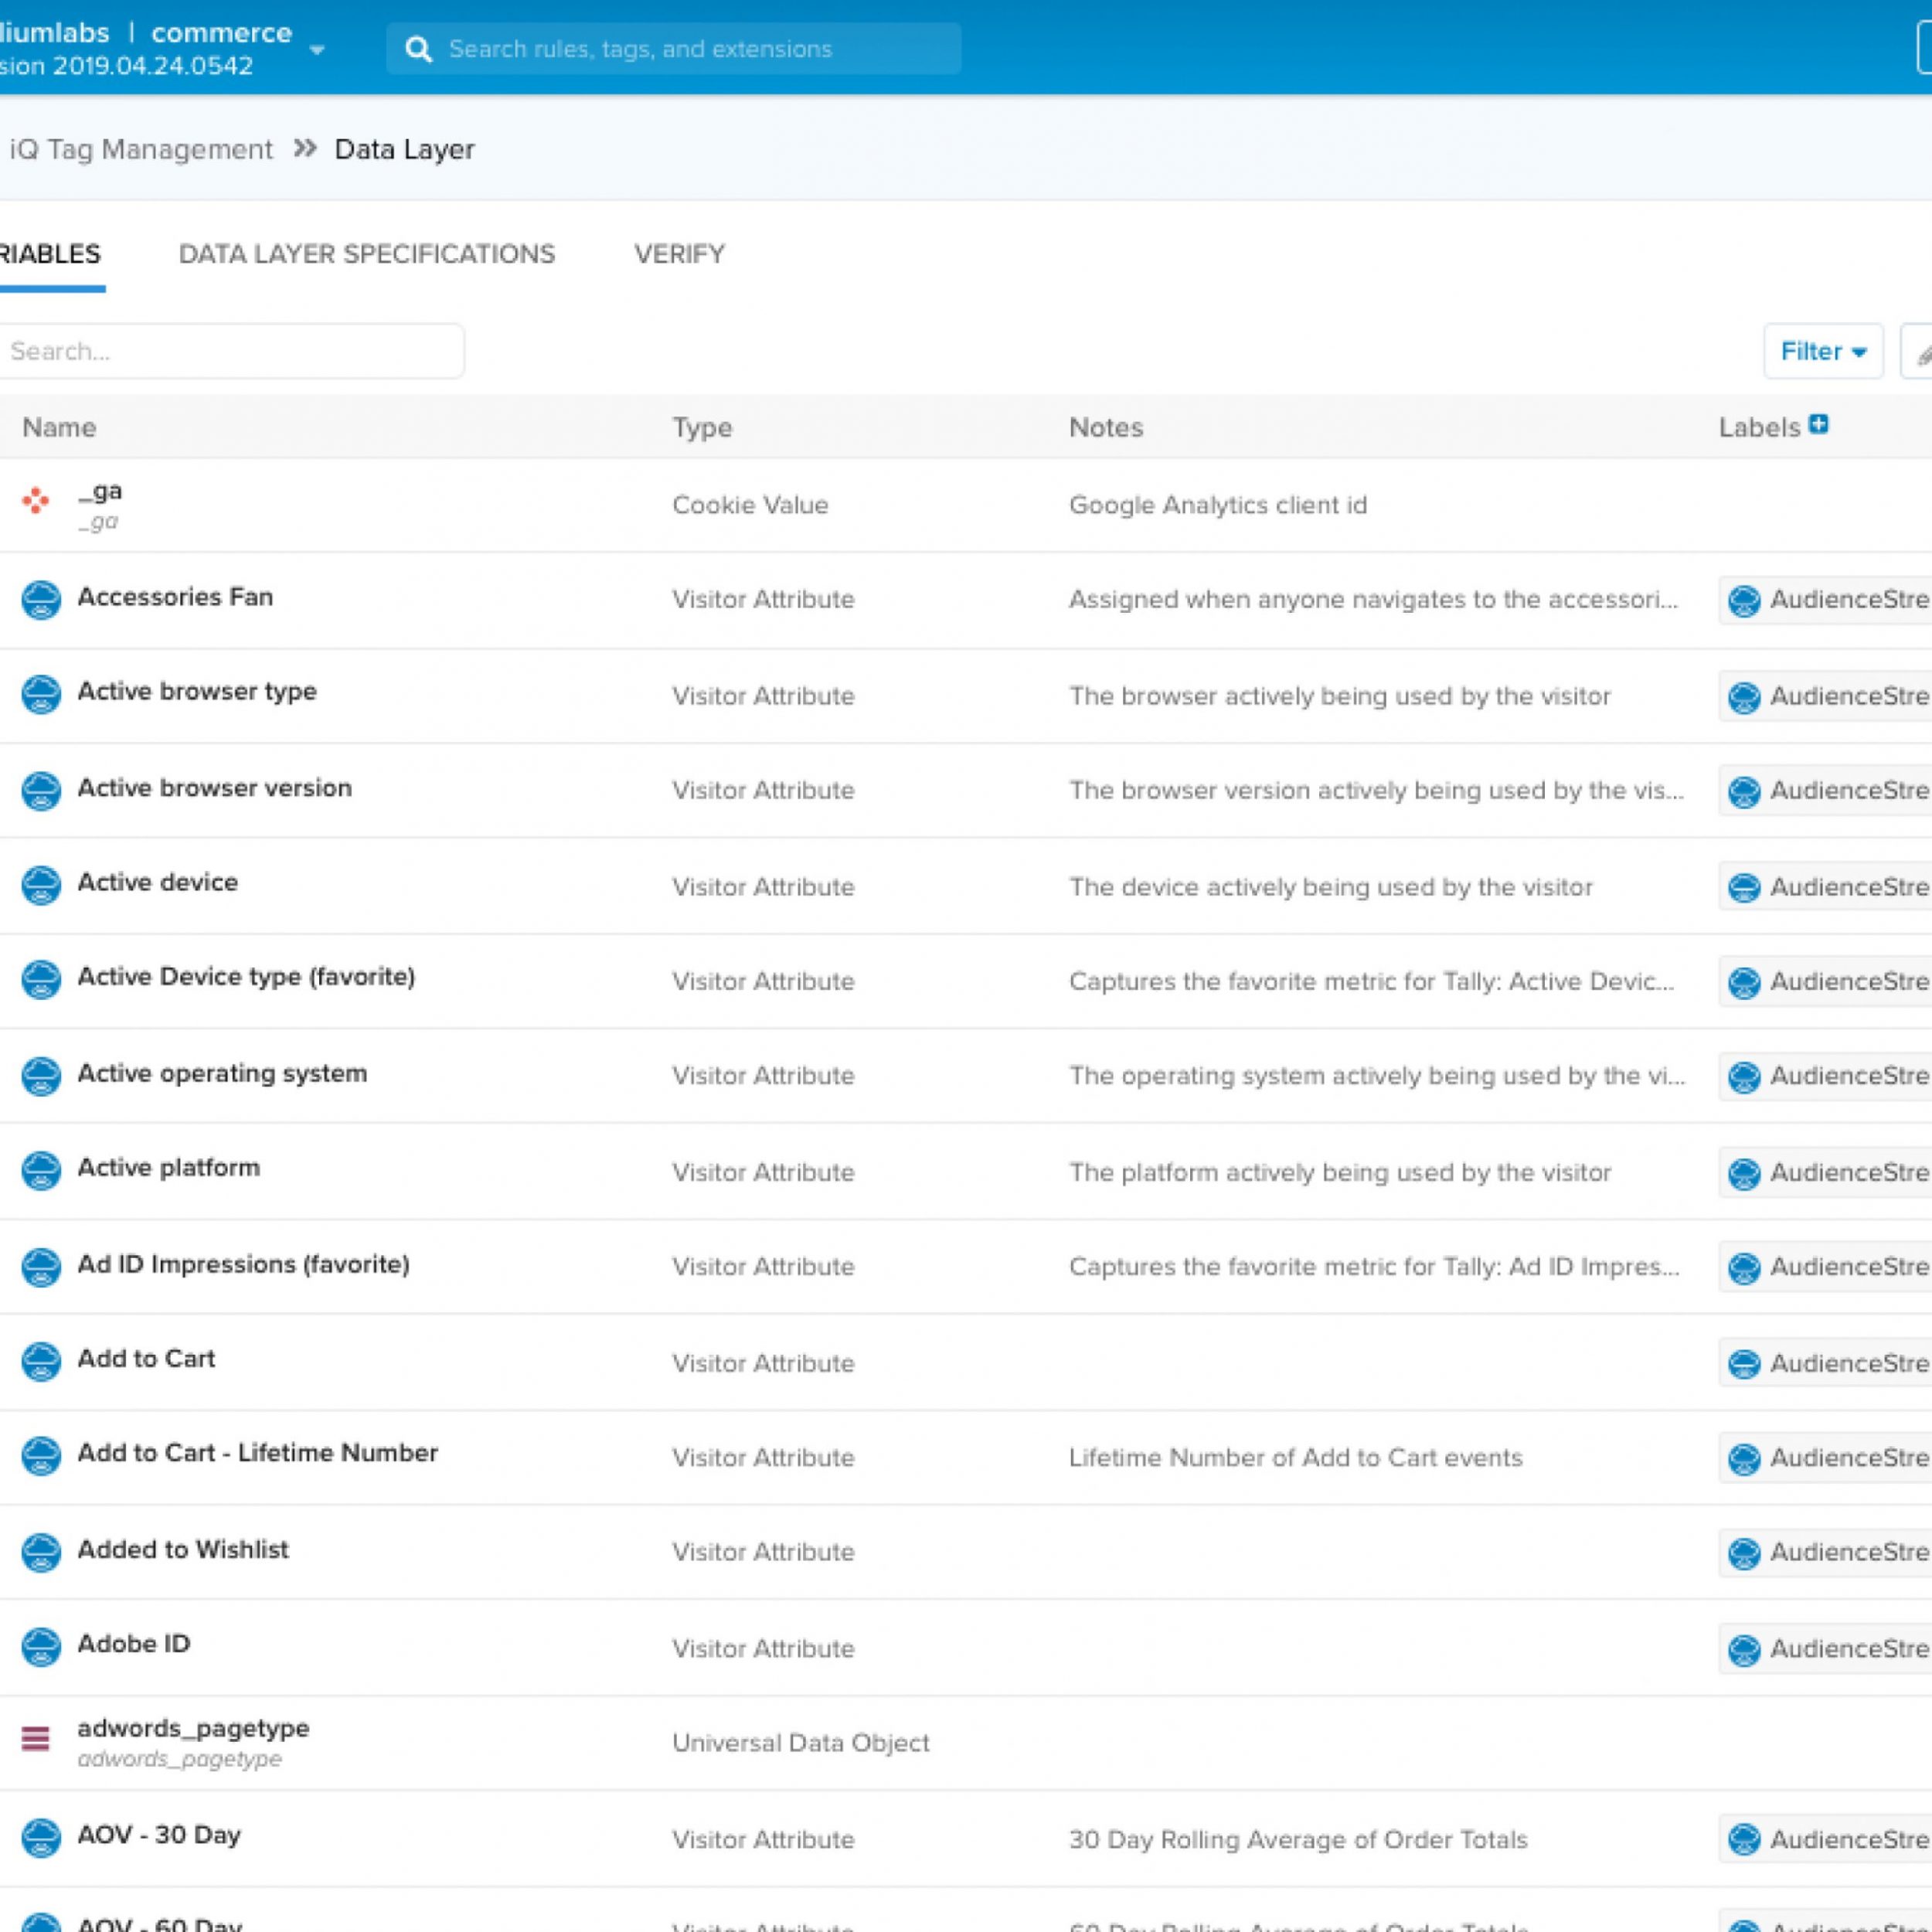Screen dimensions: 1932x1932
Task: Switch to Data Layer Specifications tab
Action: [x=366, y=254]
